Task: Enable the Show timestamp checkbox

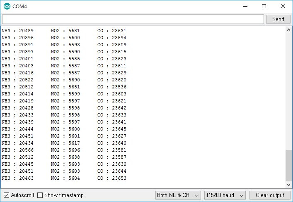Action: tap(40, 195)
